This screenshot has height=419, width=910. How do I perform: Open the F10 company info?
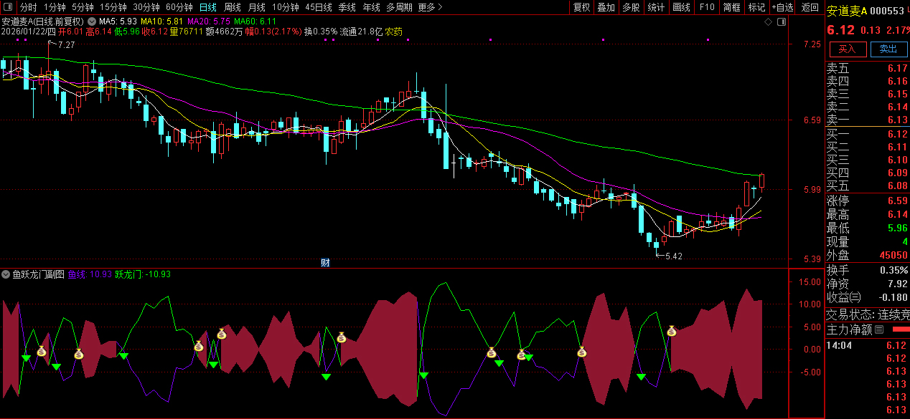coord(707,7)
